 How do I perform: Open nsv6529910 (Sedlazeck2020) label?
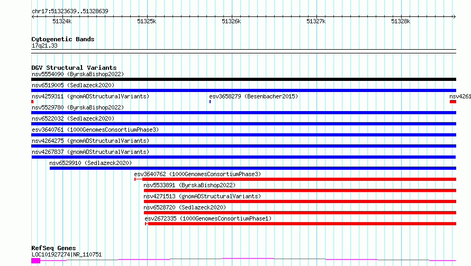click(x=90, y=163)
